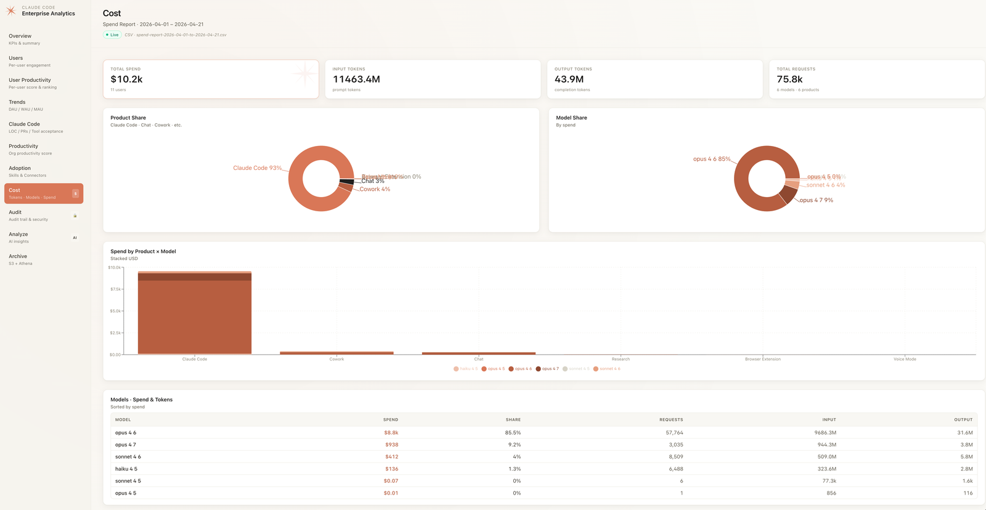The width and height of the screenshot is (986, 510).
Task: Select the sonnet 4 5 table row name
Action: (x=128, y=481)
